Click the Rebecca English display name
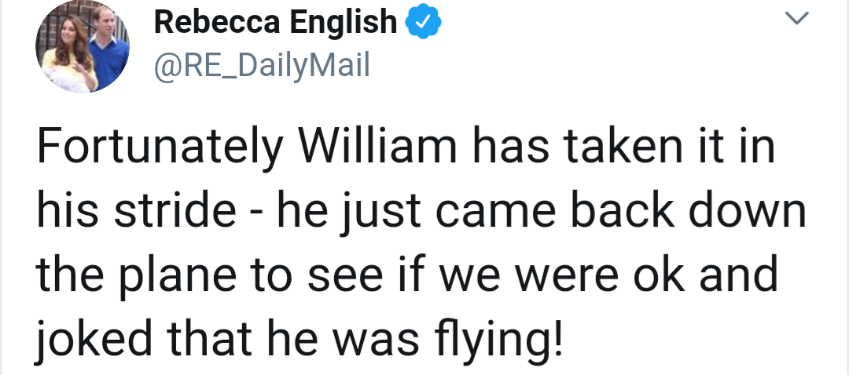 click(276, 23)
